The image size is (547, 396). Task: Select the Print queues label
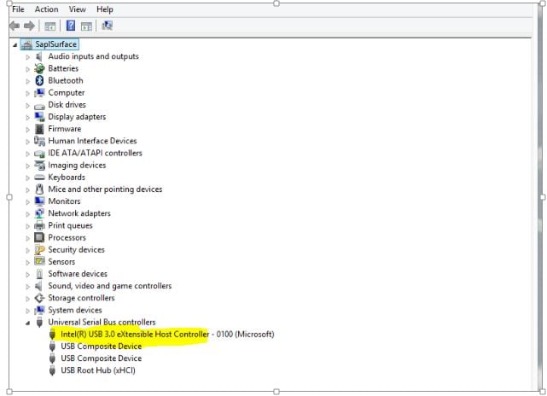(x=70, y=226)
